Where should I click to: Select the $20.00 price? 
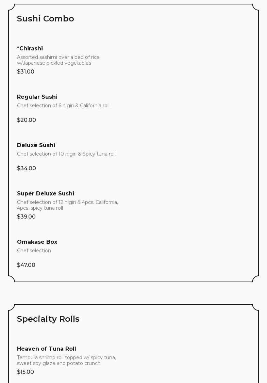[27, 120]
